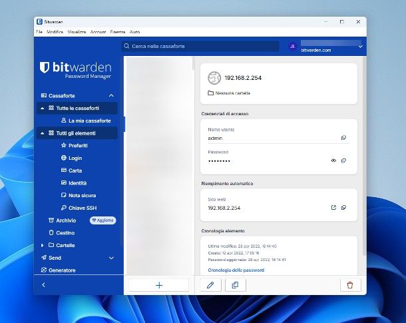Click the Aggiorna premium badge
Image resolution: width=406 pixels, height=323 pixels.
102,220
